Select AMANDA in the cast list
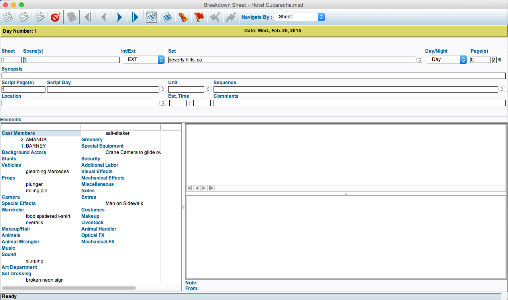The width and height of the screenshot is (508, 300). click(34, 139)
